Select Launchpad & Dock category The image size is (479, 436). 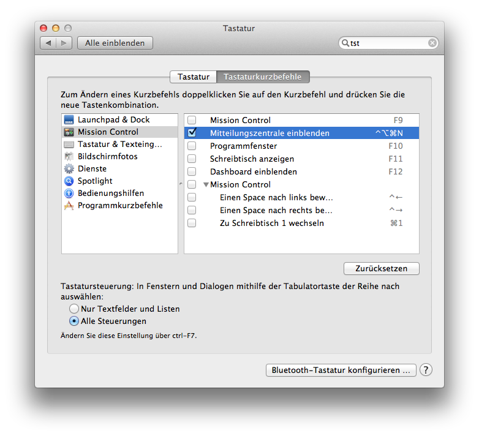[x=120, y=119]
